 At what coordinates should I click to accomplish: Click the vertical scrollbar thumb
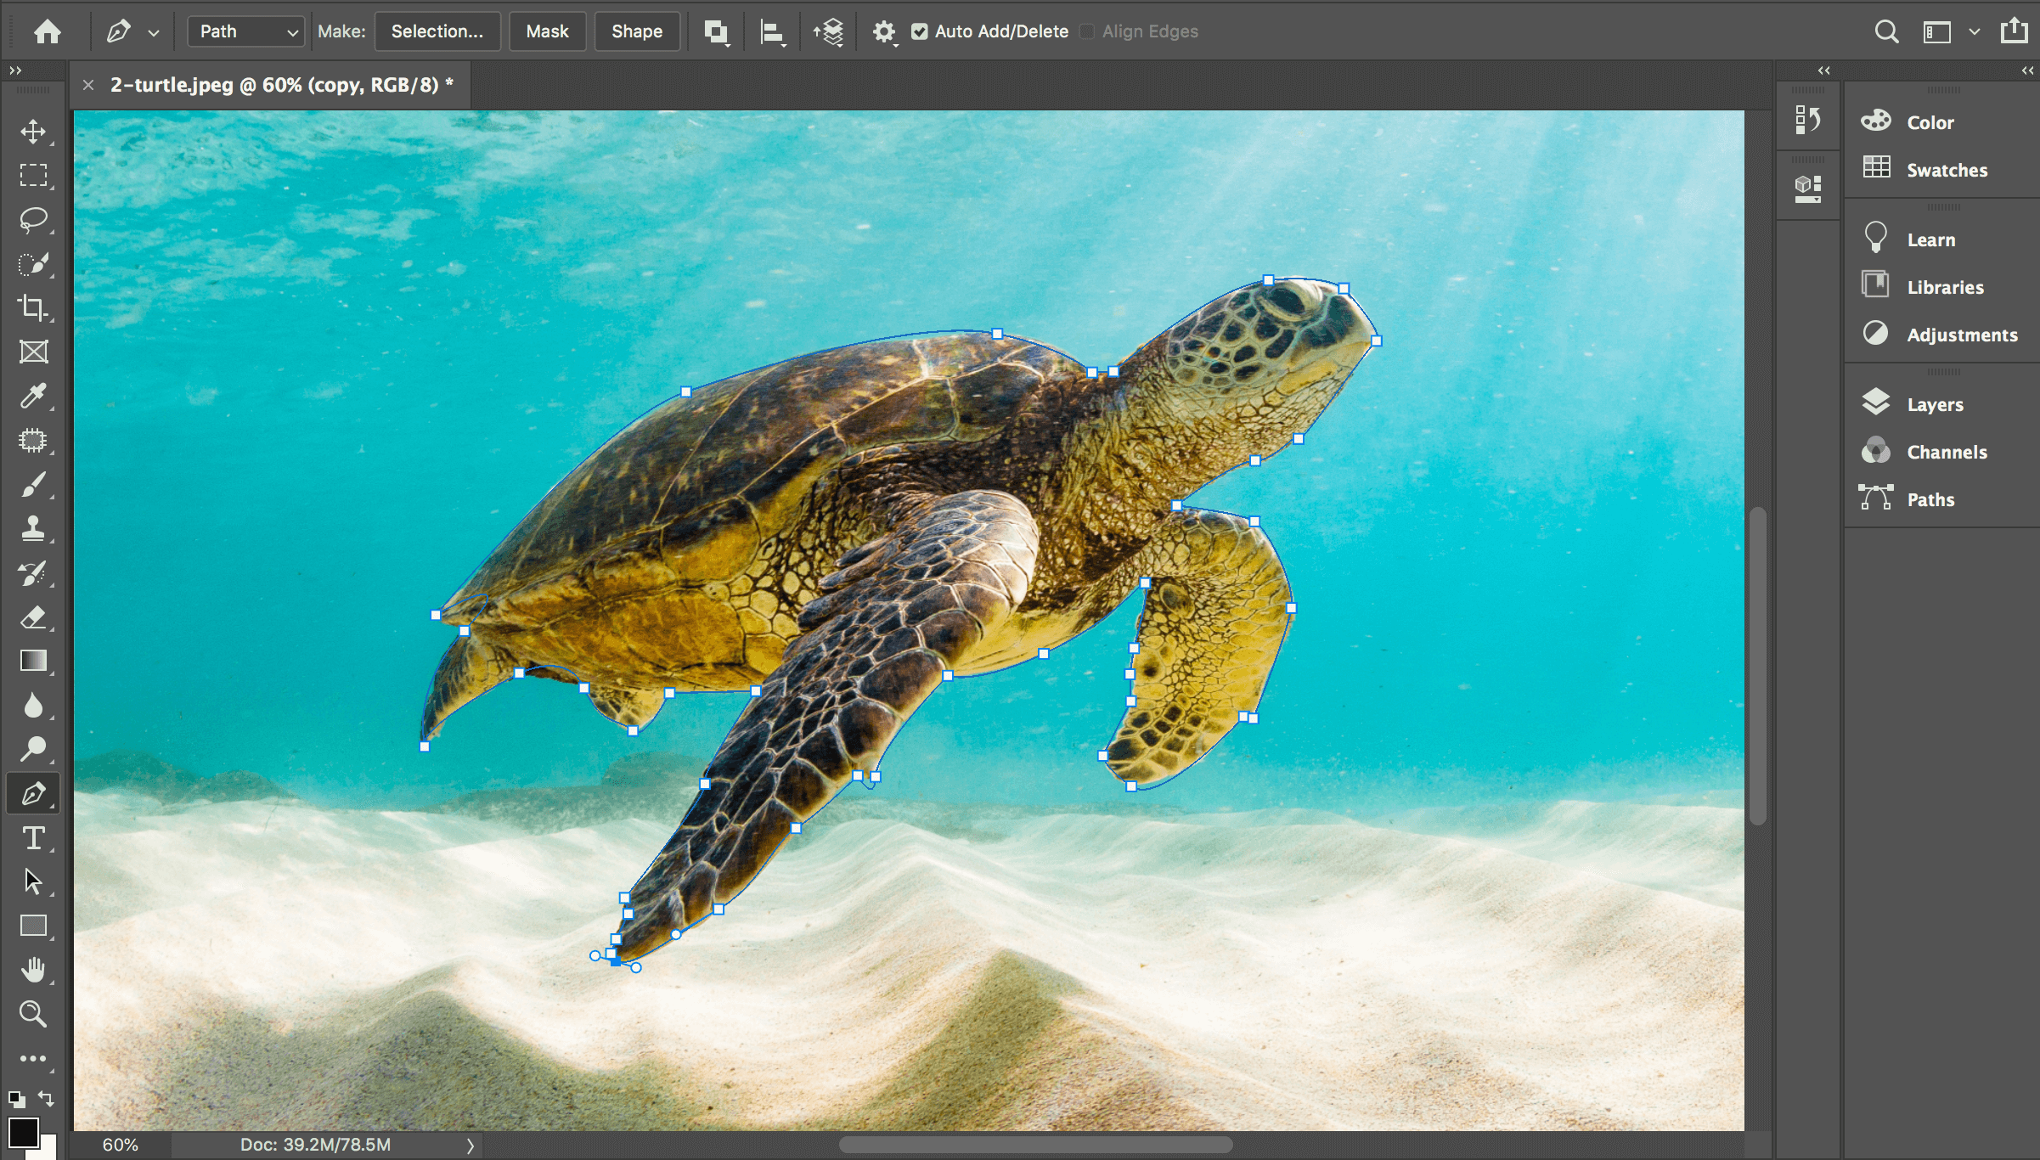[x=1758, y=665]
